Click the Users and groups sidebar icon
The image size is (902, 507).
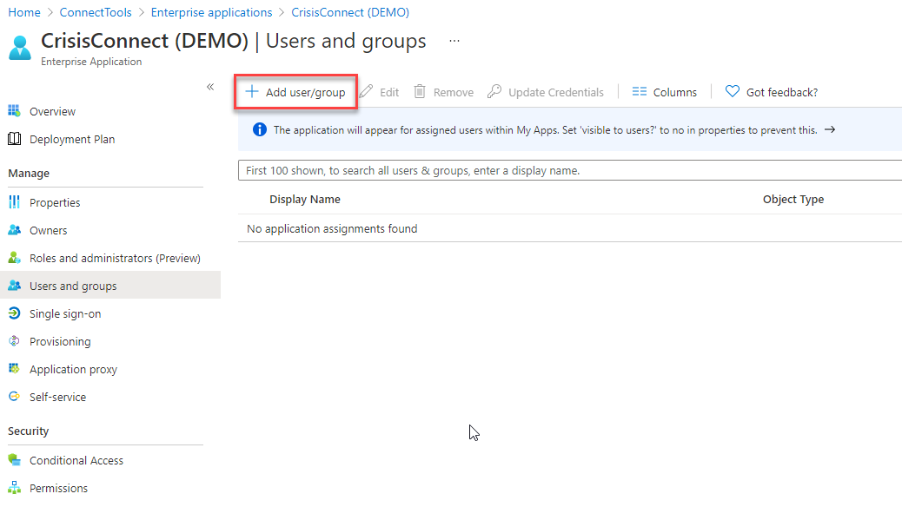coord(15,285)
